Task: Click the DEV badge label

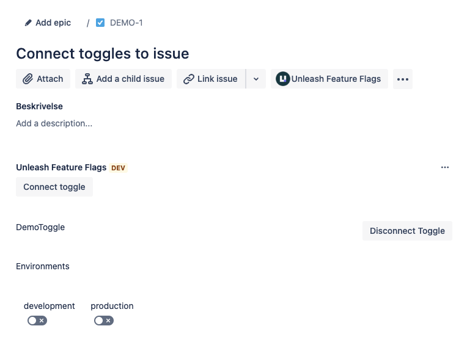Action: coord(118,168)
